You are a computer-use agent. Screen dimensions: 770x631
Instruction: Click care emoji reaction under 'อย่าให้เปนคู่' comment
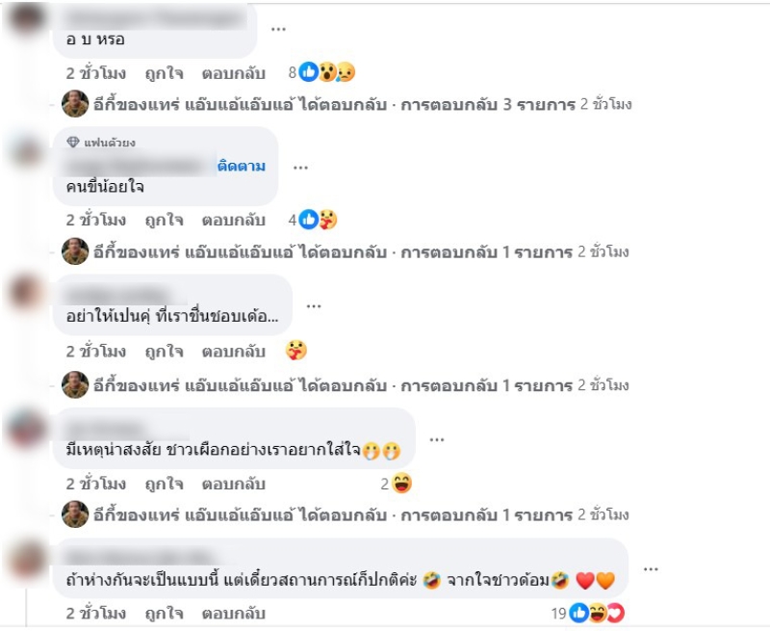296,351
